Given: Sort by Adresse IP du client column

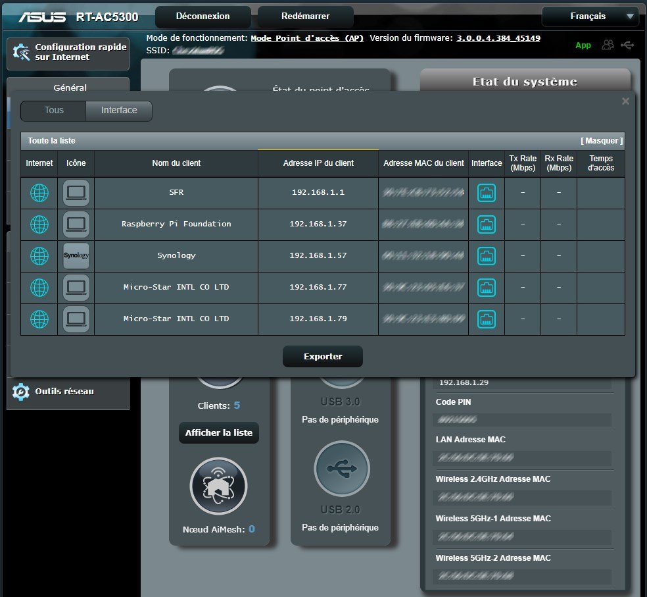Looking at the screenshot, I should 318,163.
